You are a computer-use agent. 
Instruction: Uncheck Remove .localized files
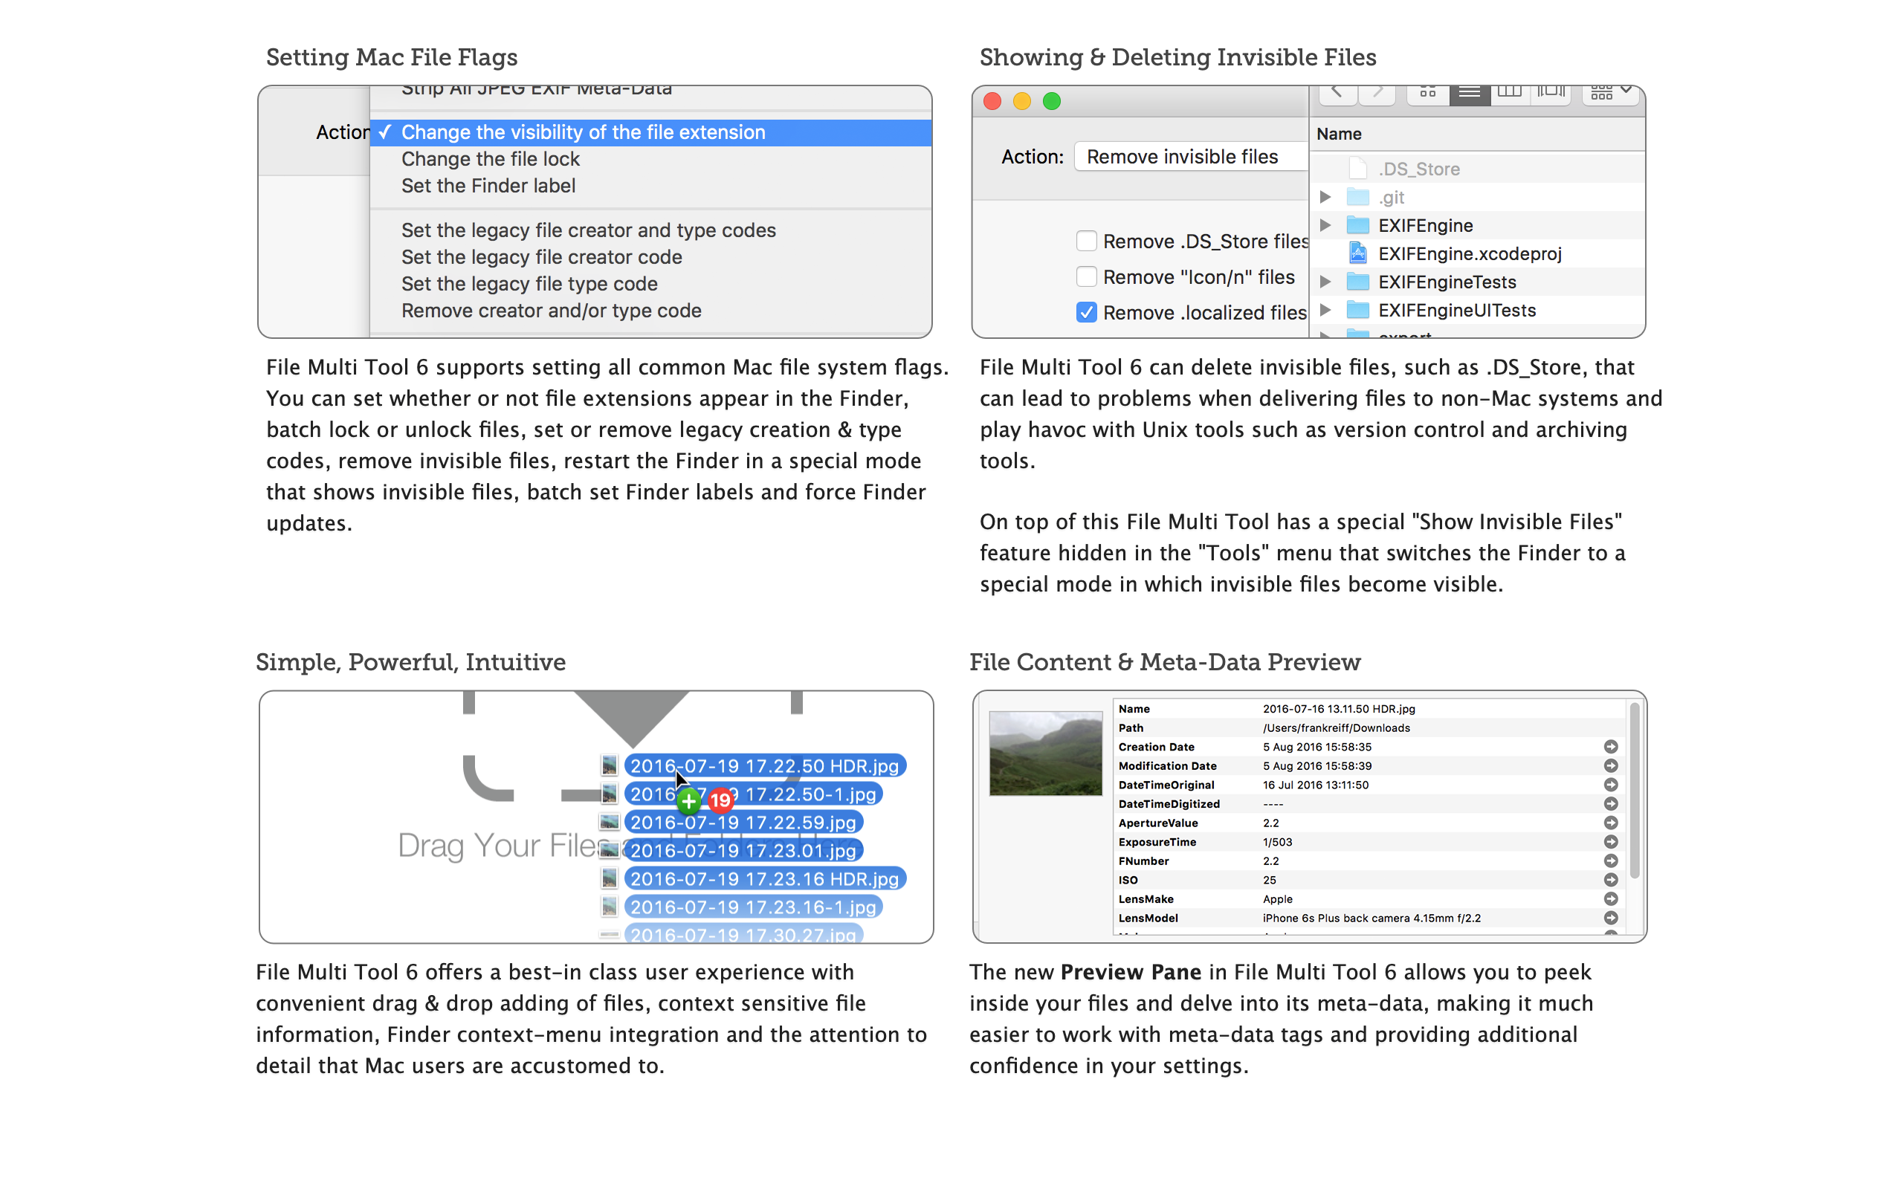click(x=1086, y=312)
